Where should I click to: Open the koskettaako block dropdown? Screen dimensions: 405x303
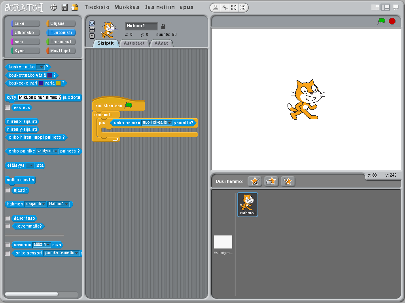click(x=40, y=67)
